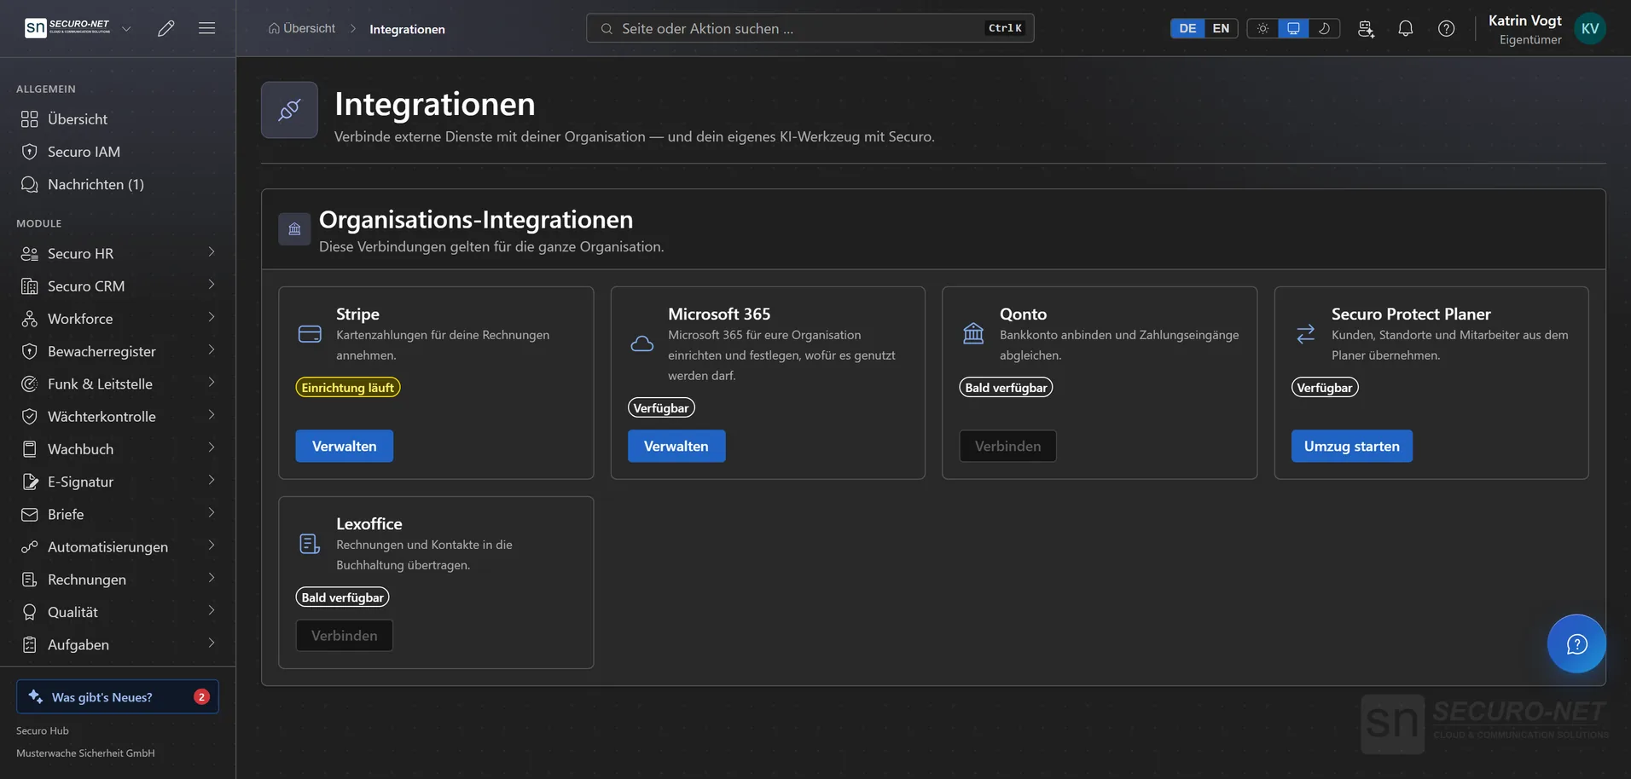Click the E-Signatur pen icon
The image size is (1631, 779).
pos(30,482)
